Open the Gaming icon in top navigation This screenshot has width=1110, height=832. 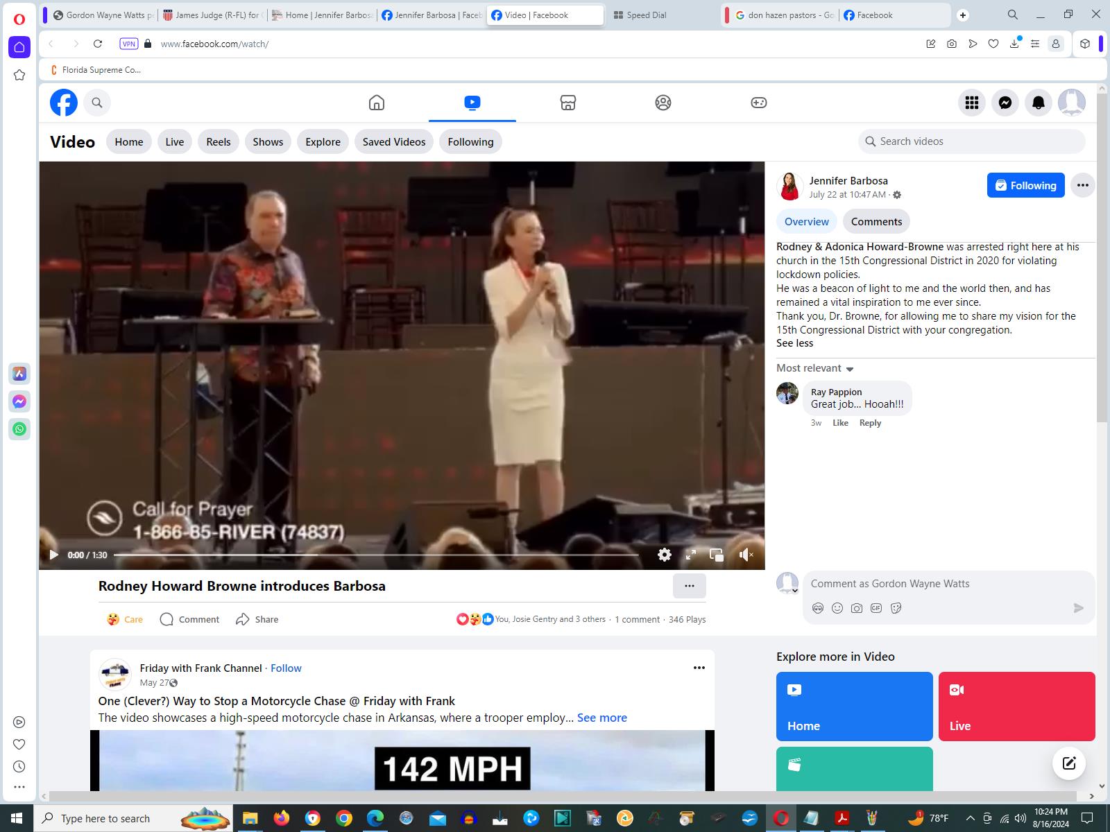759,103
